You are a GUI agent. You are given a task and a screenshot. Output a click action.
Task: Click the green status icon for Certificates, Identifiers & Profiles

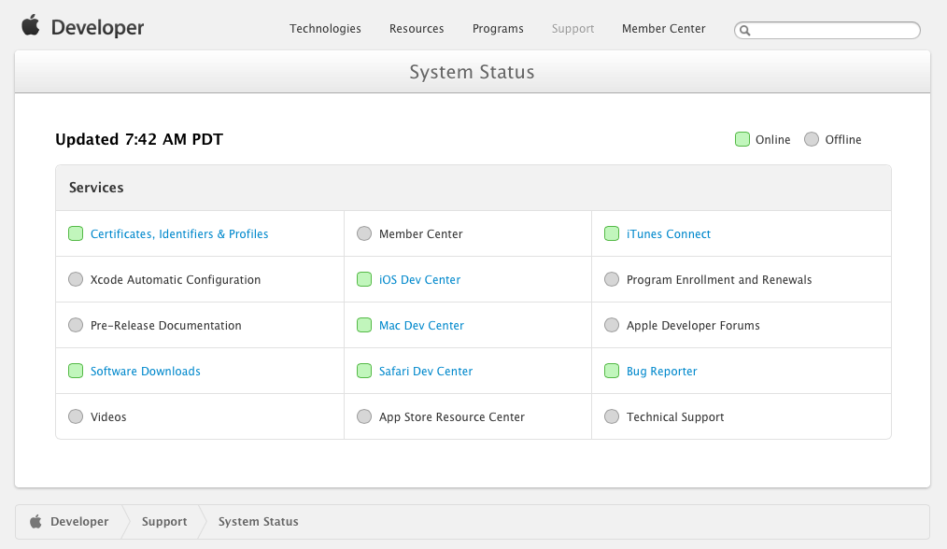pyautogui.click(x=76, y=233)
